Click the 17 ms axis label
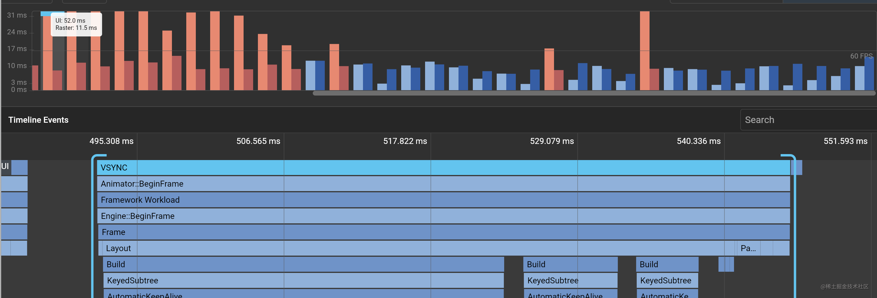Image resolution: width=877 pixels, height=298 pixels. [x=17, y=49]
